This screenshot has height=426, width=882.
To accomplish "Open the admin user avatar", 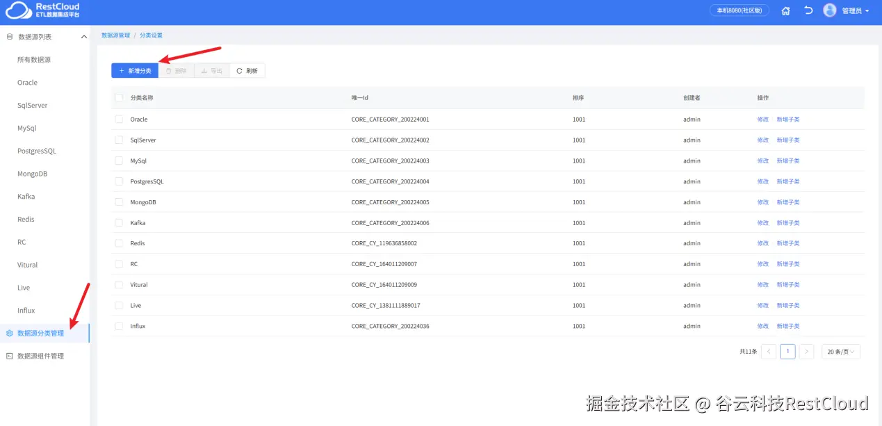I will click(829, 10).
